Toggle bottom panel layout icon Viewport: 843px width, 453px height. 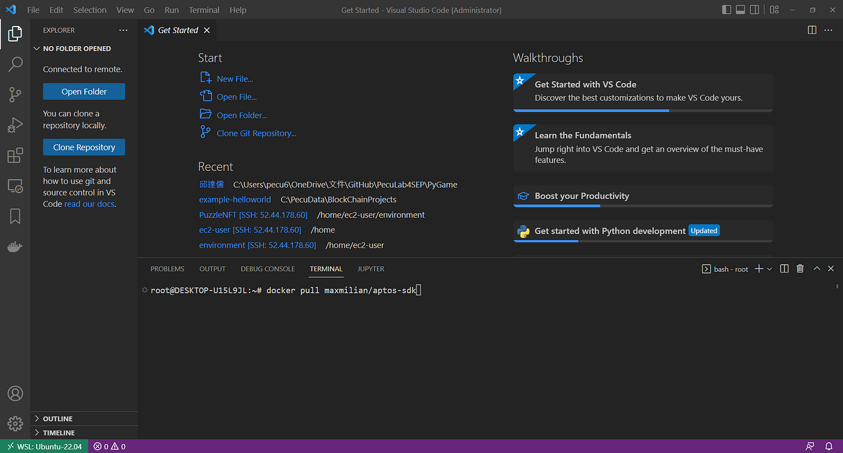[741, 10]
